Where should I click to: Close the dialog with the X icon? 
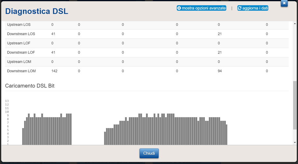(x=284, y=3)
